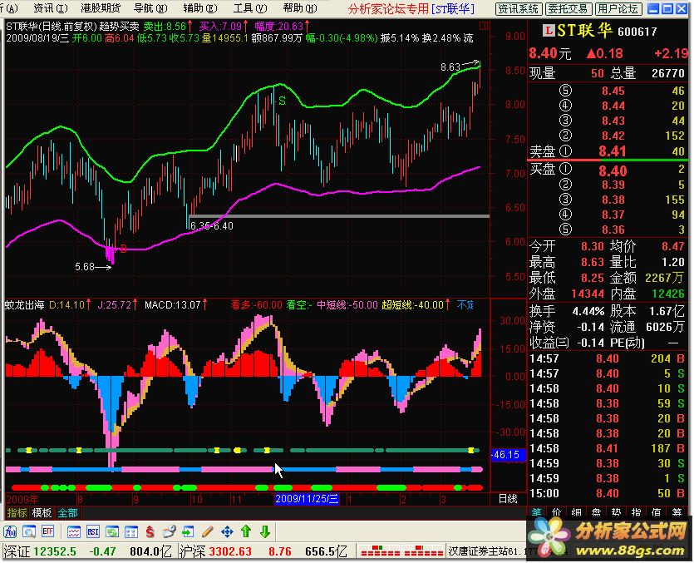Screen dimensions: 694x563
Task: Click the ETF toolbar icon
Action: [48, 531]
